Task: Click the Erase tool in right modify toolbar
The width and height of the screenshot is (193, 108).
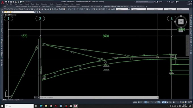Action: click(x=191, y=16)
